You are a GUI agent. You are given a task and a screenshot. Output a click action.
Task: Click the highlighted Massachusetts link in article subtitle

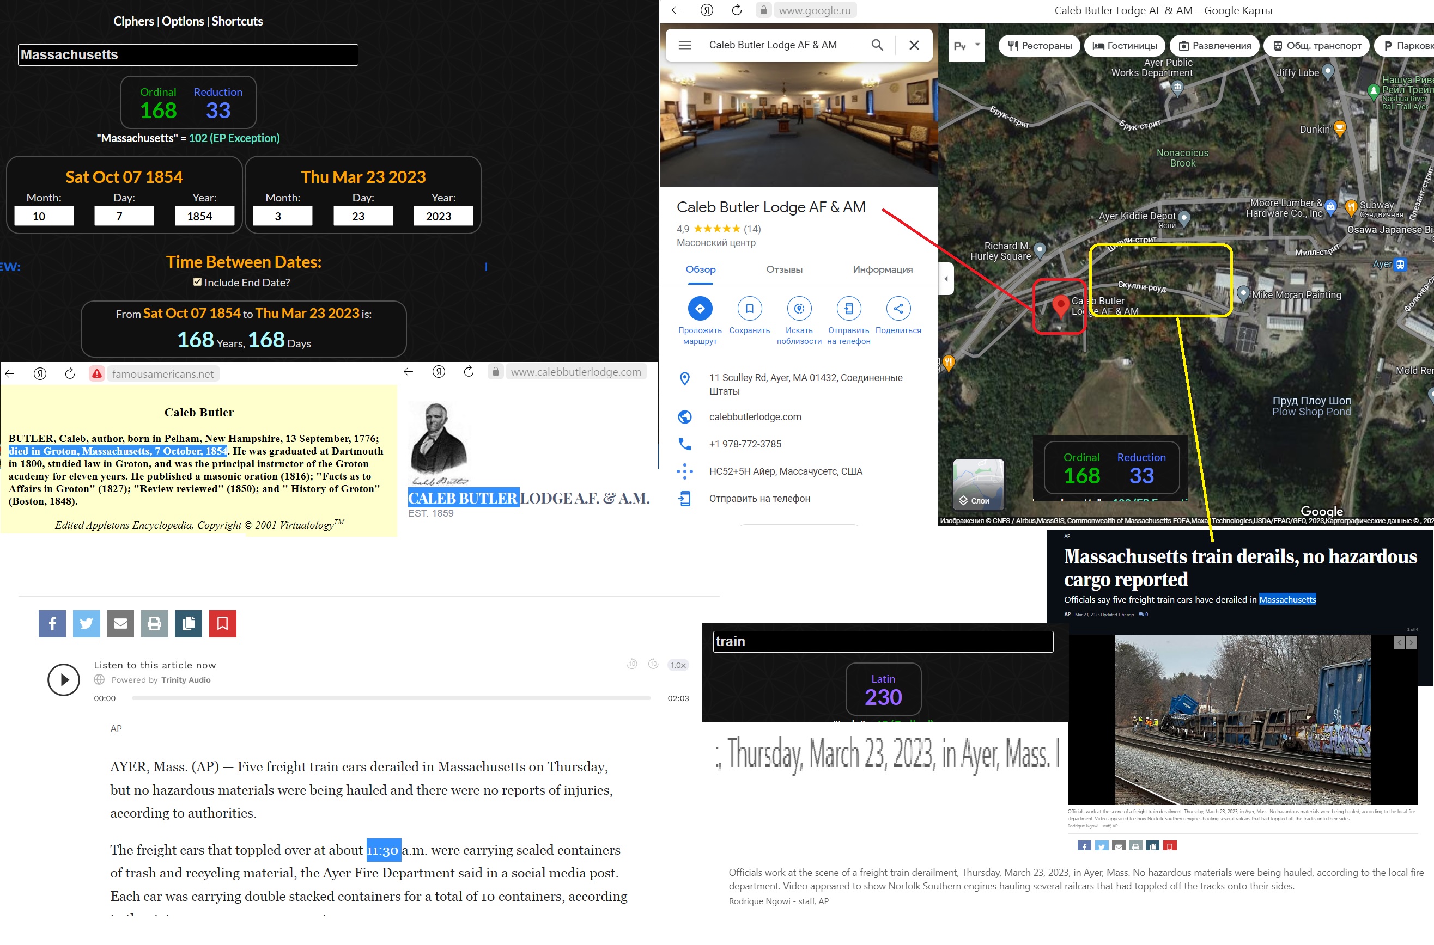(1287, 599)
